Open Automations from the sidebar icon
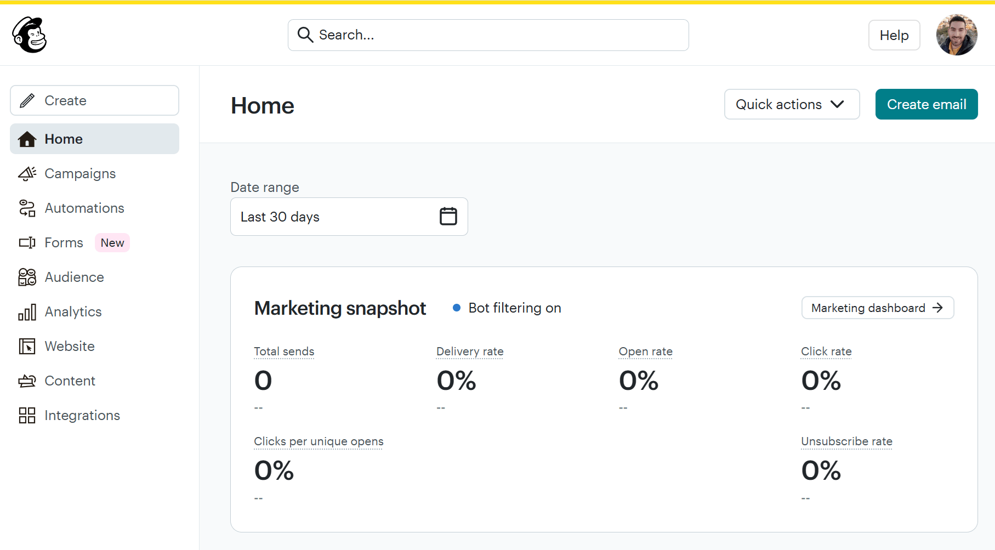Image resolution: width=995 pixels, height=550 pixels. [26, 208]
